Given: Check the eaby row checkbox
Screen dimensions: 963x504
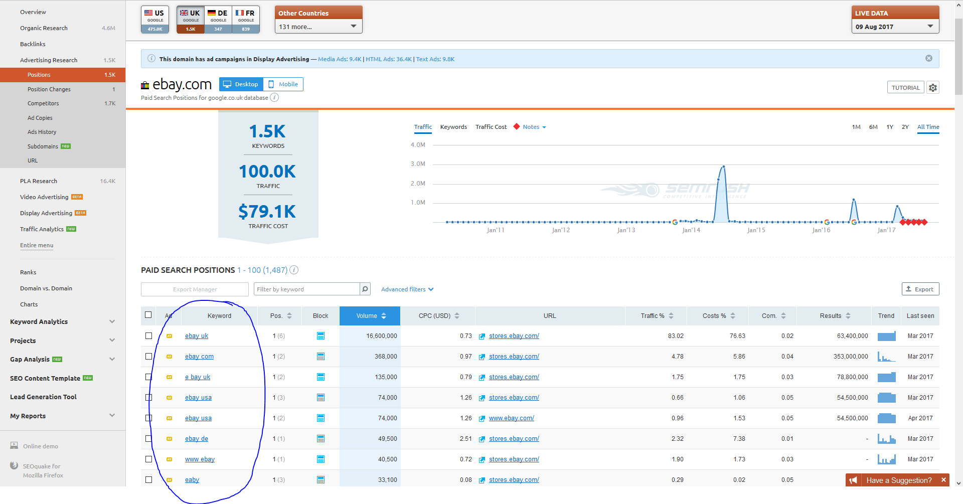Looking at the screenshot, I should click(148, 480).
